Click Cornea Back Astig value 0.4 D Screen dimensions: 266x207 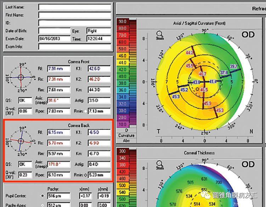(x=99, y=164)
